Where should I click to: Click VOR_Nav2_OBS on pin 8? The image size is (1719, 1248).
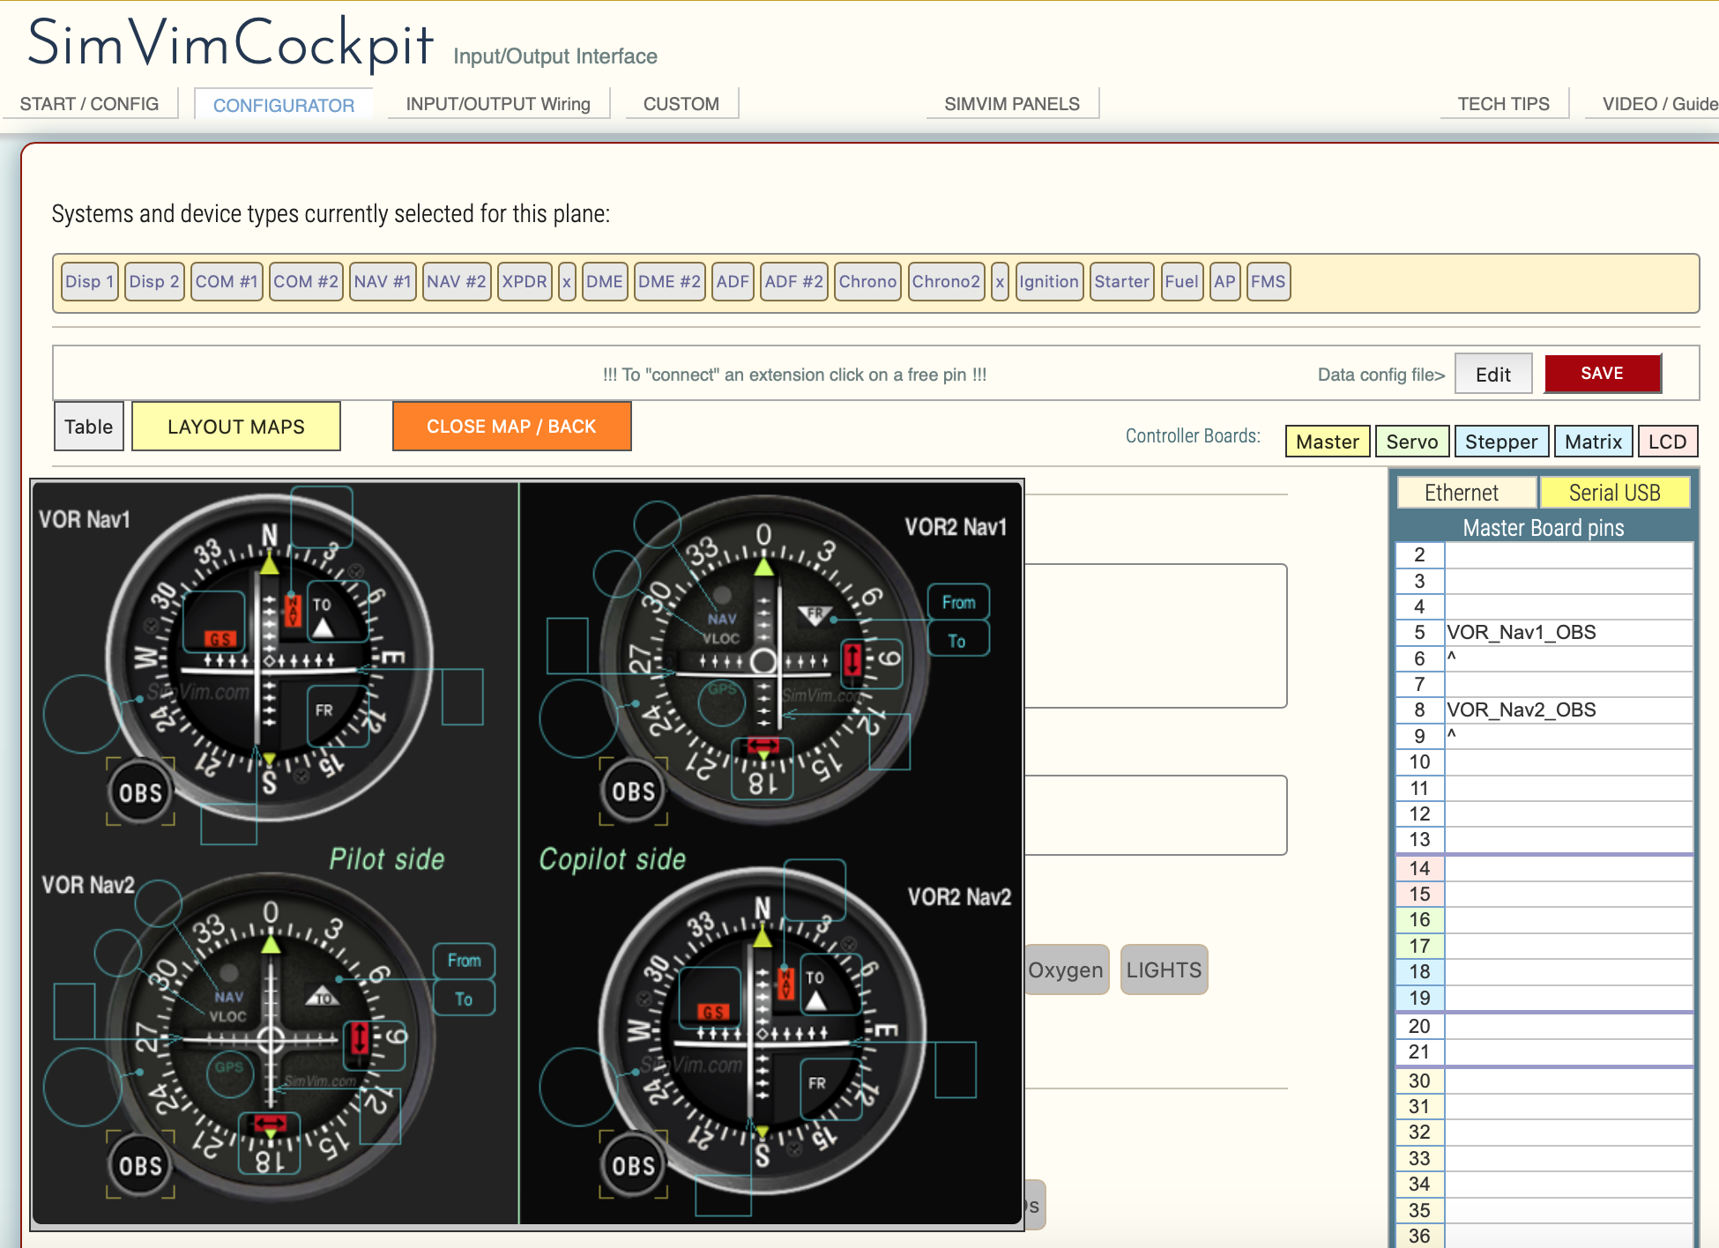pos(1568,709)
